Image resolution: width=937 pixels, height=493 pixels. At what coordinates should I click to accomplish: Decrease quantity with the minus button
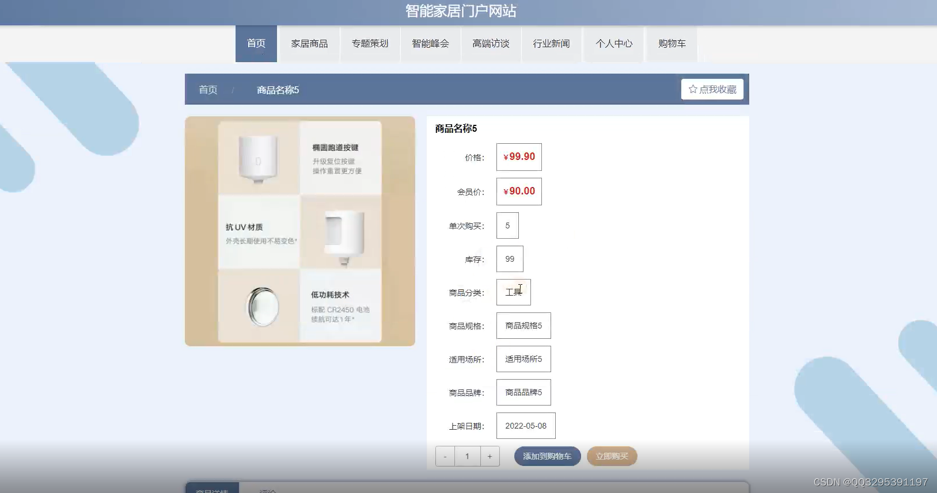(x=445, y=456)
